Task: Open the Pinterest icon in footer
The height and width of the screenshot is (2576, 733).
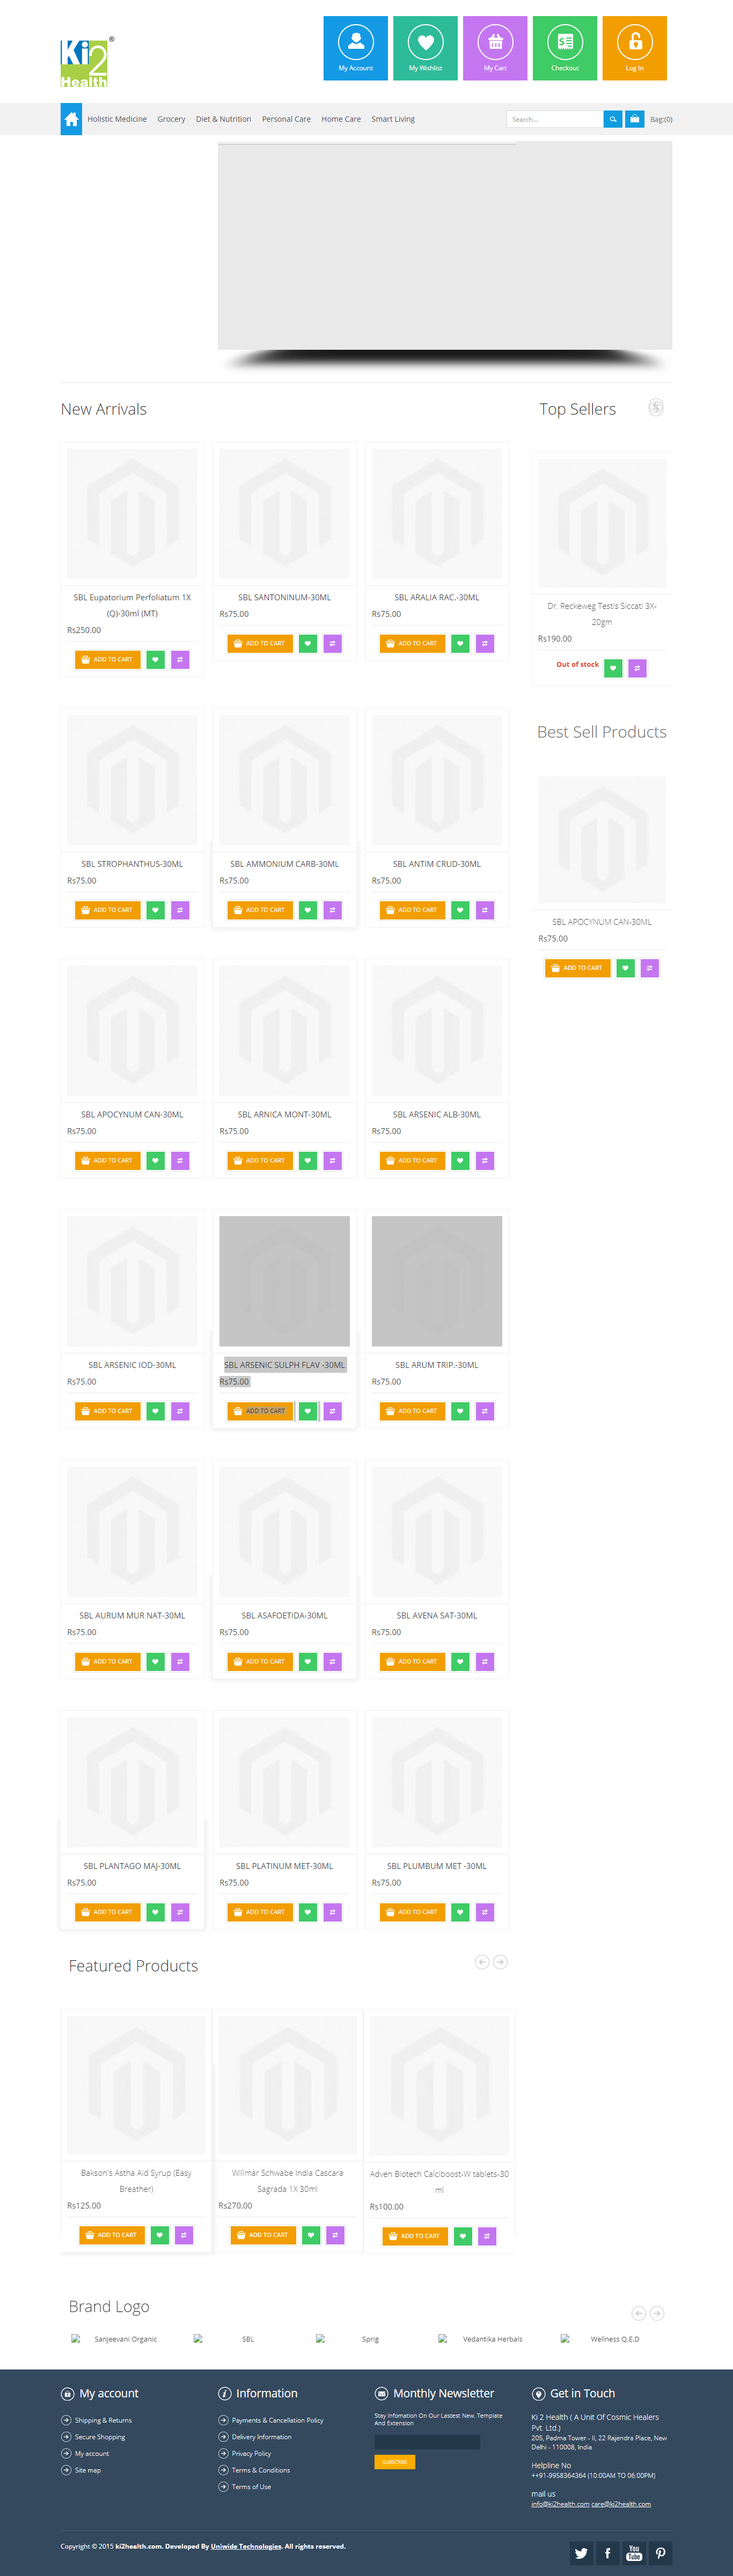Action: point(660,2552)
